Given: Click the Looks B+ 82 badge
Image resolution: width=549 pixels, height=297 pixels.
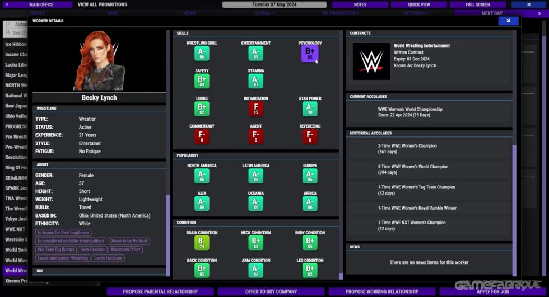Looking at the screenshot, I should point(202,109).
